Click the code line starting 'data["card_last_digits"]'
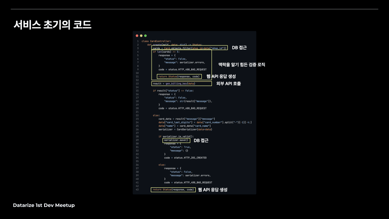 click(205, 122)
